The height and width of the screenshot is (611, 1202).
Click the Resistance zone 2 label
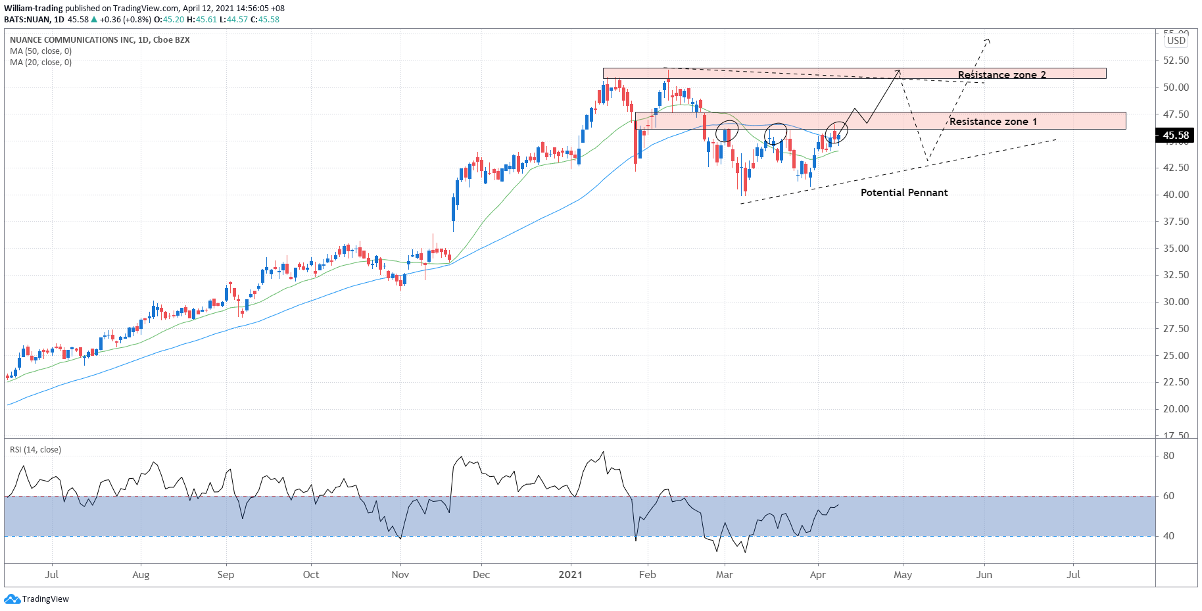[x=1001, y=75]
